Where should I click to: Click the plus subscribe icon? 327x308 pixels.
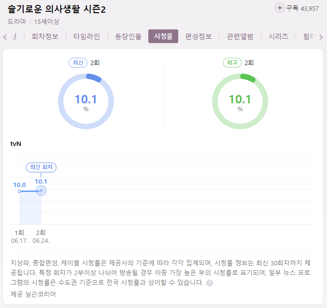pyautogui.click(x=280, y=8)
